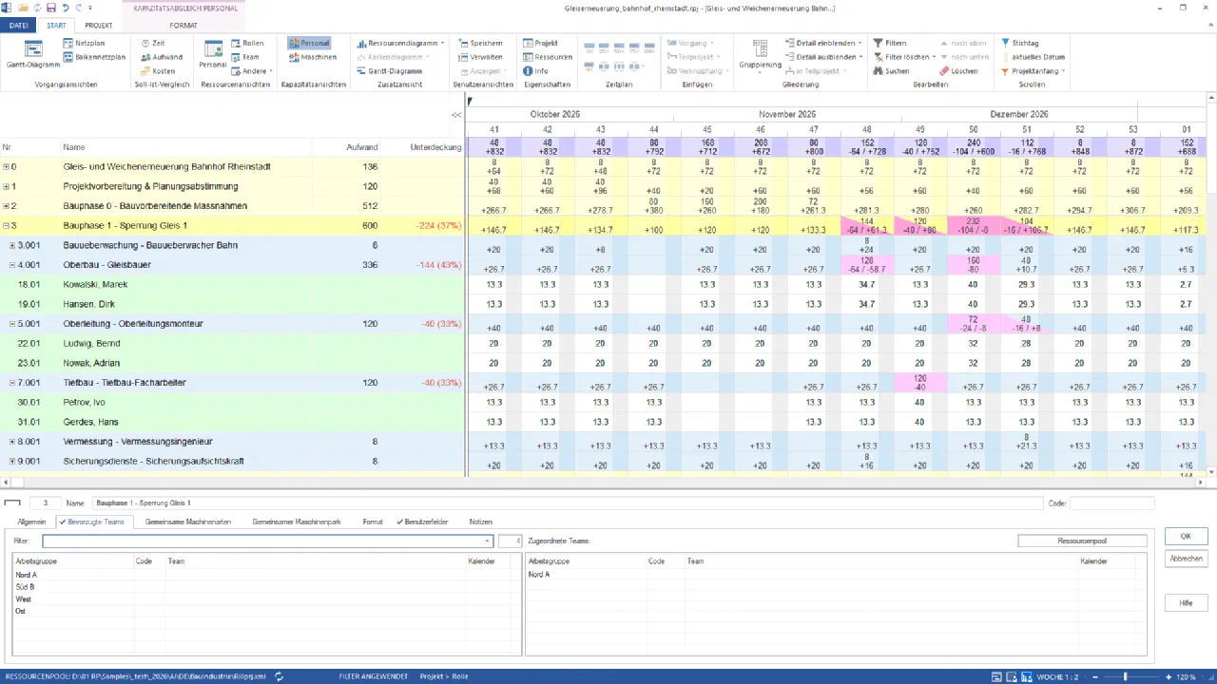
Task: Collapse row 7.001 Tiefbau - Tiefbau-Facharbeiter
Action: (x=12, y=383)
